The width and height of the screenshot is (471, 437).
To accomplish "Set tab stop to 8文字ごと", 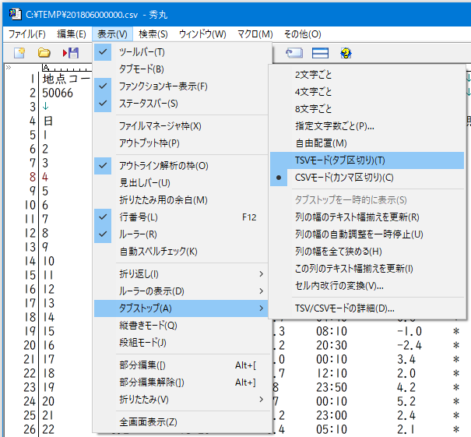I will coord(367,109).
